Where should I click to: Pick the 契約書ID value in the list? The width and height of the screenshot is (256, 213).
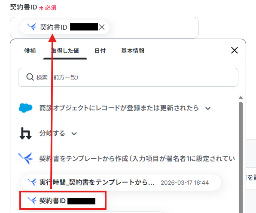(x=63, y=201)
